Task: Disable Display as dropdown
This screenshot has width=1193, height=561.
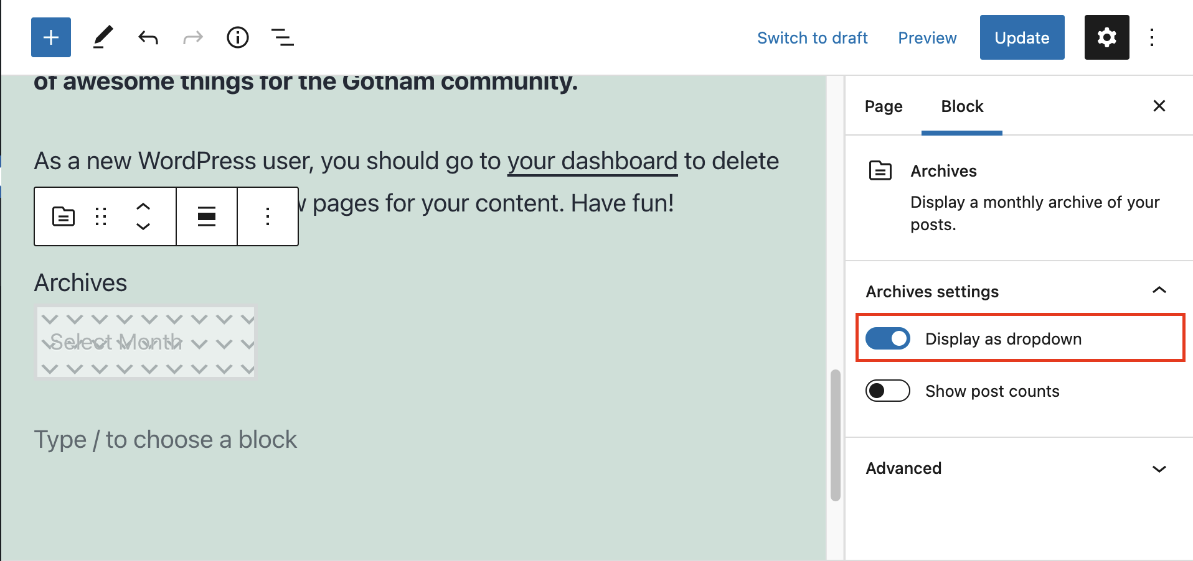Action: [x=887, y=338]
